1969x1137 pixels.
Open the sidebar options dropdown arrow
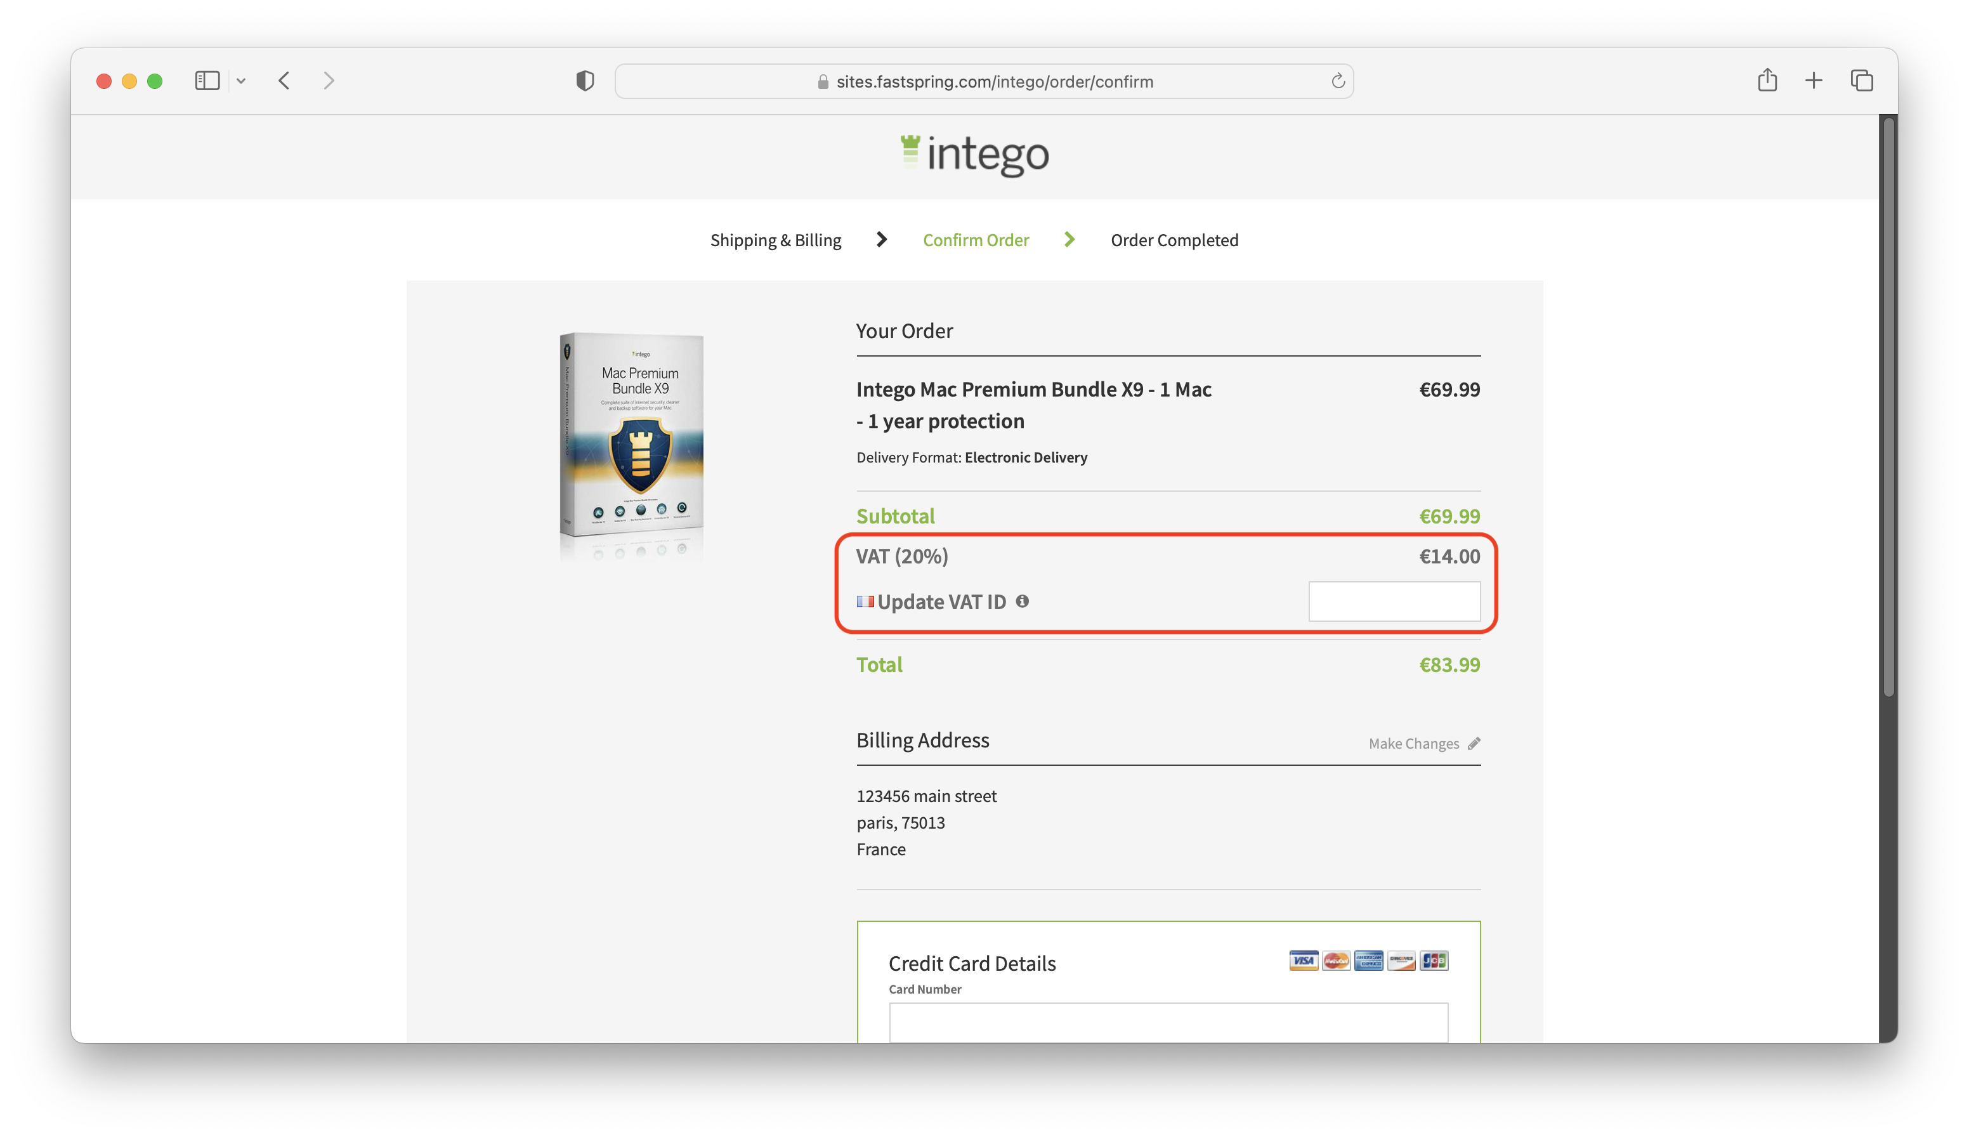pyautogui.click(x=241, y=81)
